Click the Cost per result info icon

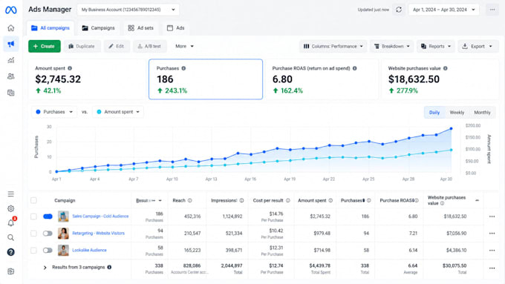(x=287, y=200)
